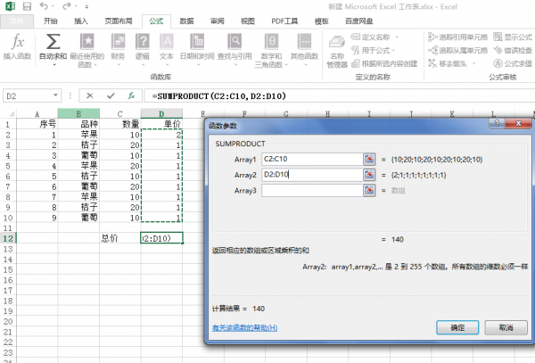The width and height of the screenshot is (535, 363).
Task: Open the Name Manager (名称管理器) icon
Action: coord(337,42)
